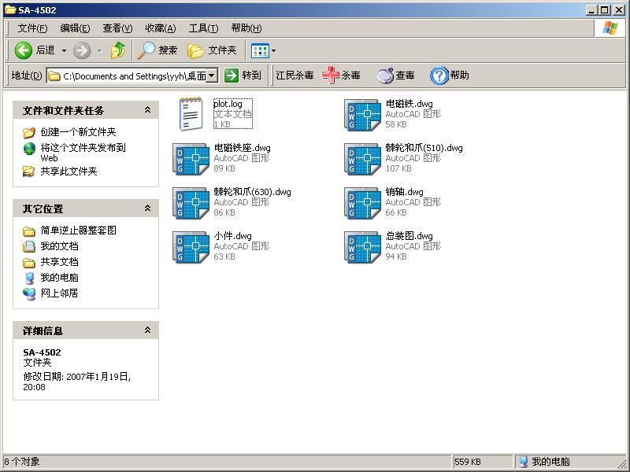Screen dimensions: 630x472
Task: Click the 8 个对象 status text
Action: [22, 462]
